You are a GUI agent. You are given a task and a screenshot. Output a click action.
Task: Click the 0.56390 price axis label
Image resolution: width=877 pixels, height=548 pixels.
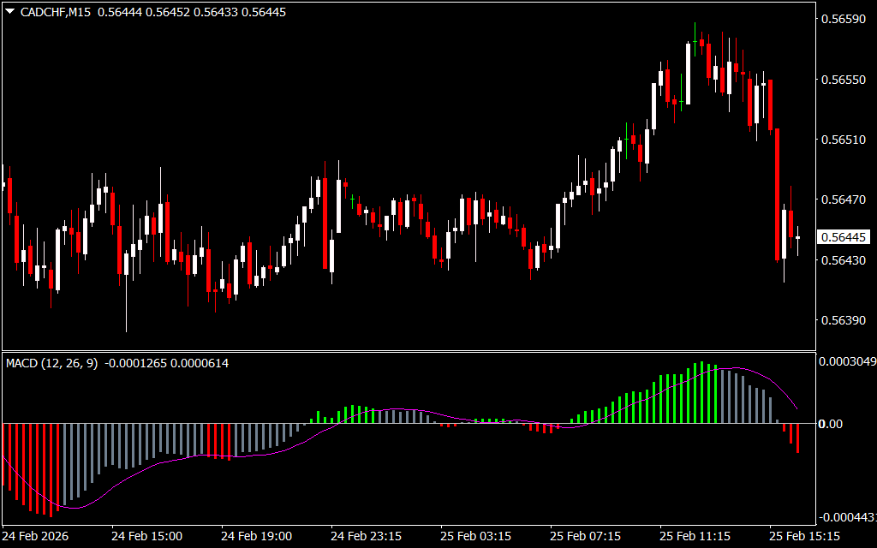[x=844, y=320]
